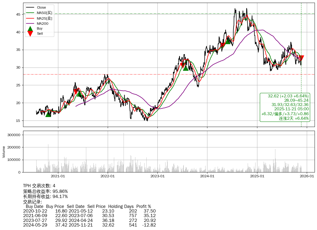Select the first buy marker from late 2020

(x=48, y=114)
